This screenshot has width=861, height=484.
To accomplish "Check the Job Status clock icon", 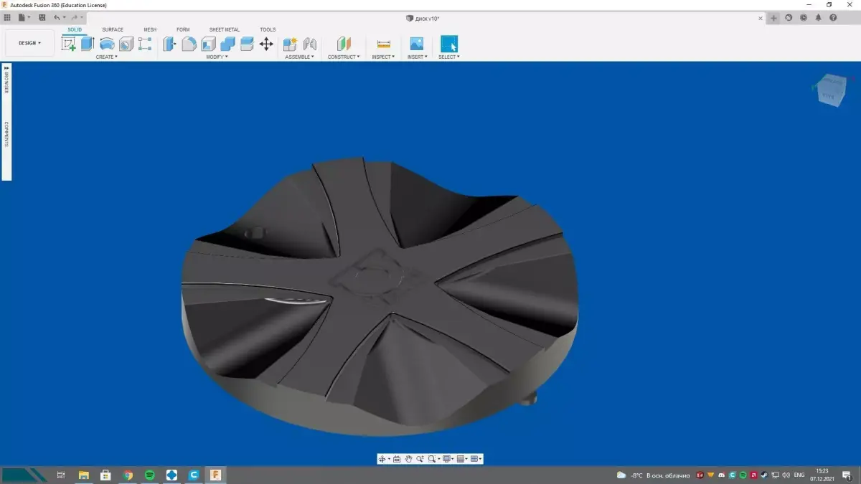I will (x=803, y=18).
